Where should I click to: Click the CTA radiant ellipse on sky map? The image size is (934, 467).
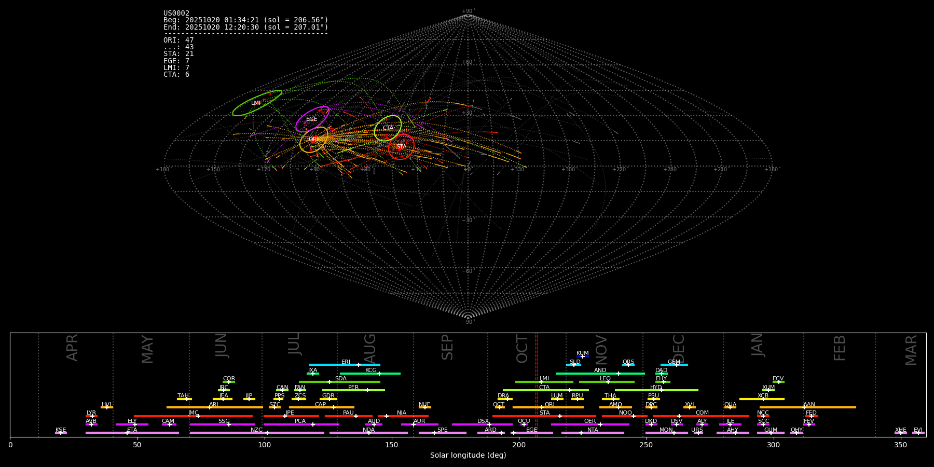pos(388,128)
